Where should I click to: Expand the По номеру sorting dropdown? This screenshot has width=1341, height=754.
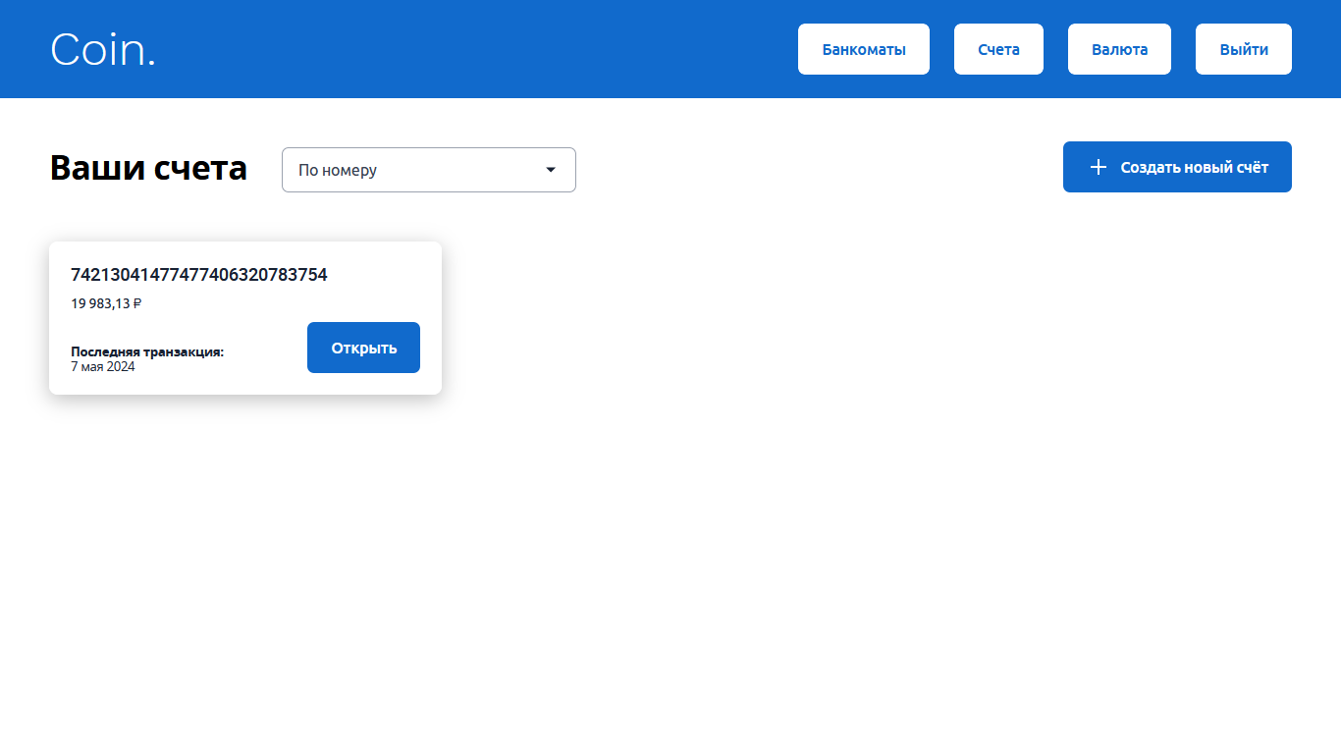click(x=428, y=170)
